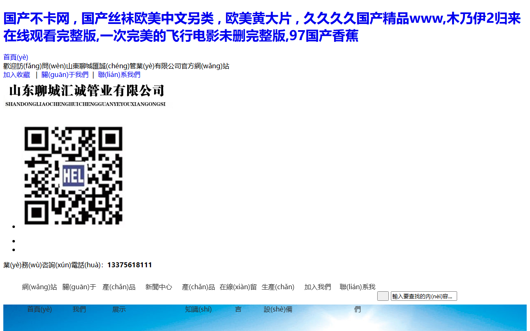Click the 首頁(yè) link under the headline
530x331 pixels.
click(16, 58)
